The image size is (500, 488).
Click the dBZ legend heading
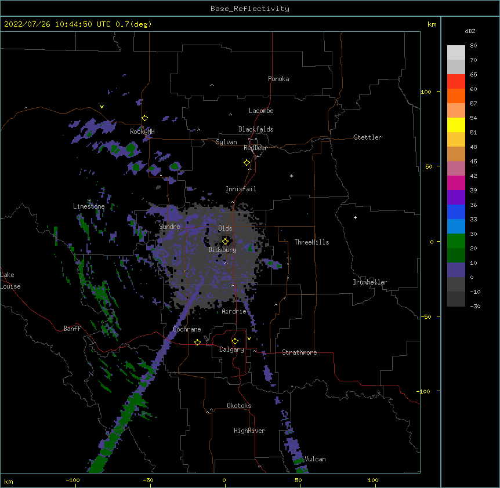click(470, 31)
